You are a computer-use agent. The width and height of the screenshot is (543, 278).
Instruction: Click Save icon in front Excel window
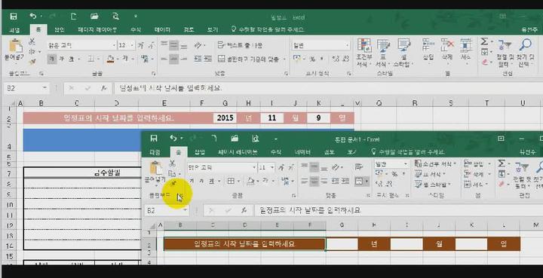click(x=154, y=139)
